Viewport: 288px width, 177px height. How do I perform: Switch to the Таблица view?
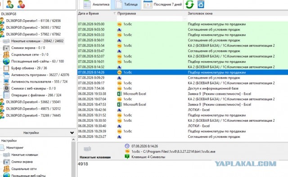coord(126,4)
